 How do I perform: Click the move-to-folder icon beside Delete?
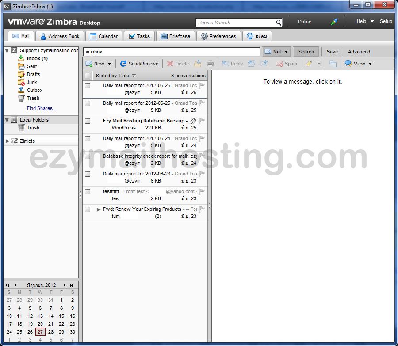tap(198, 64)
